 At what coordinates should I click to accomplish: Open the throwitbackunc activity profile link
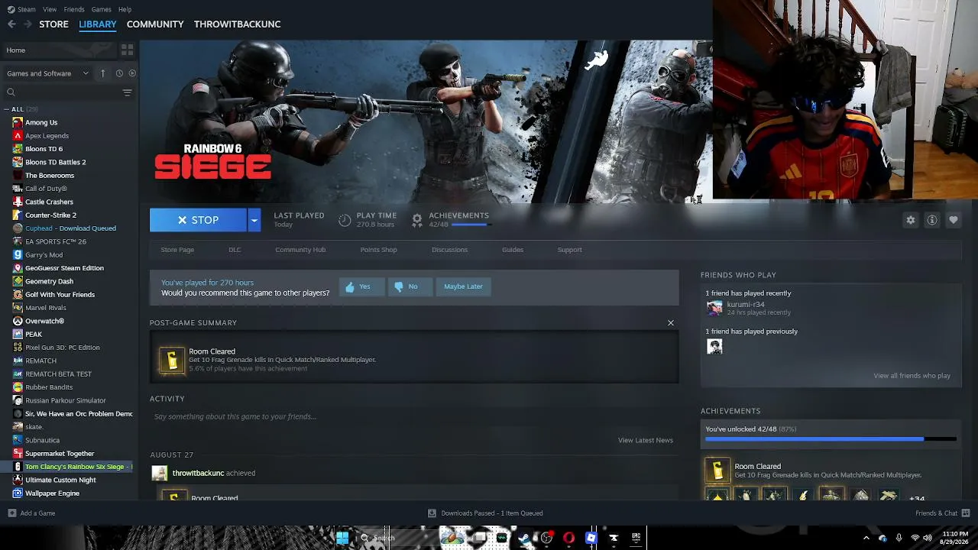[x=198, y=474]
